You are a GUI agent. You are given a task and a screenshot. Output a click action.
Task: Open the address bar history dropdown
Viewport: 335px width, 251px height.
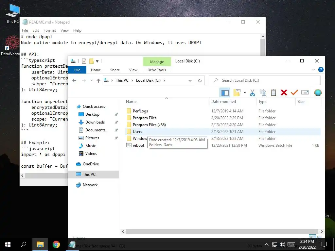coord(190,80)
